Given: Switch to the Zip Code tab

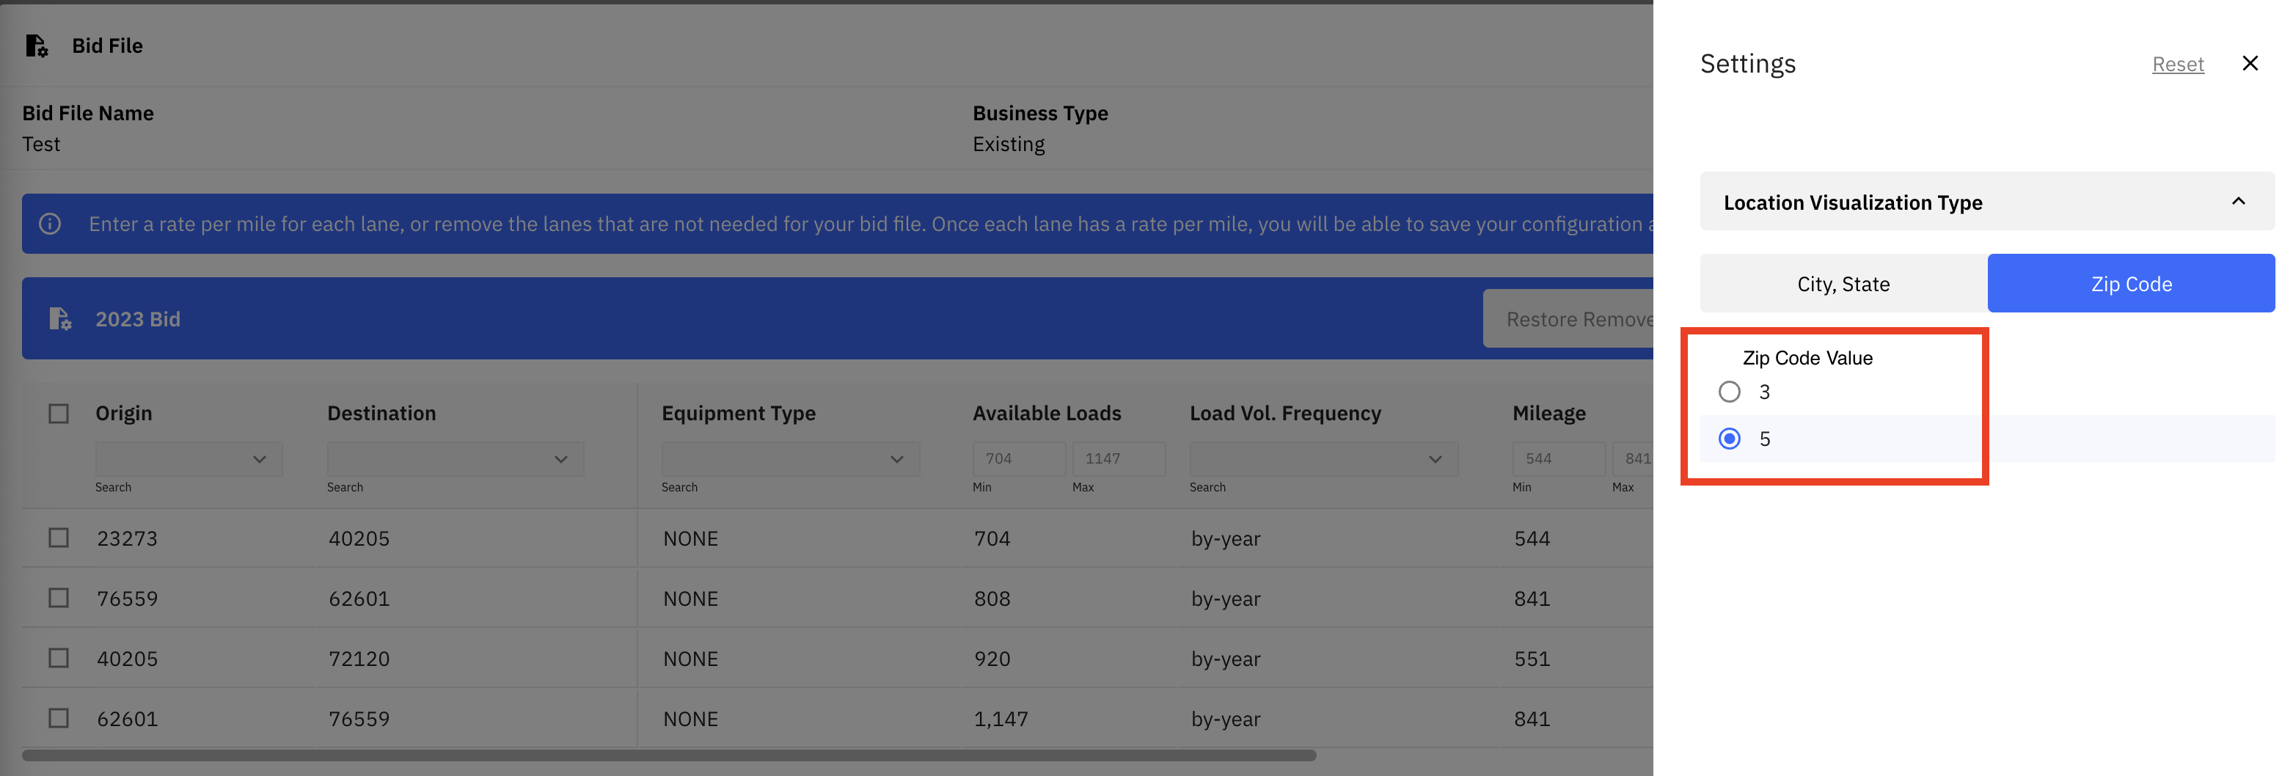Looking at the screenshot, I should (x=2131, y=284).
